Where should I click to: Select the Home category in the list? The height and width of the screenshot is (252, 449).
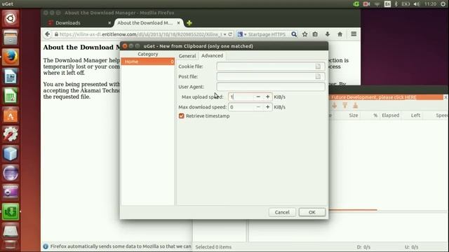pyautogui.click(x=148, y=62)
